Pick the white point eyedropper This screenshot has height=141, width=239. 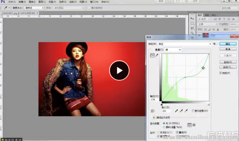pyautogui.click(x=186, y=111)
